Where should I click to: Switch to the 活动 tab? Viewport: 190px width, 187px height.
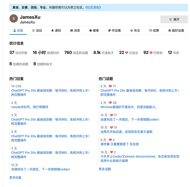tap(37, 31)
